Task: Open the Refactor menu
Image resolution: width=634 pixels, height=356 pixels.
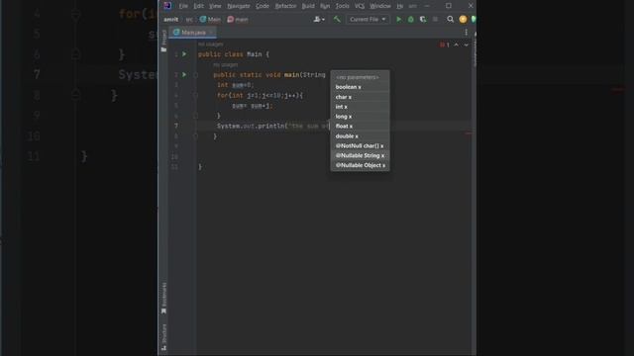Action: pyautogui.click(x=285, y=6)
